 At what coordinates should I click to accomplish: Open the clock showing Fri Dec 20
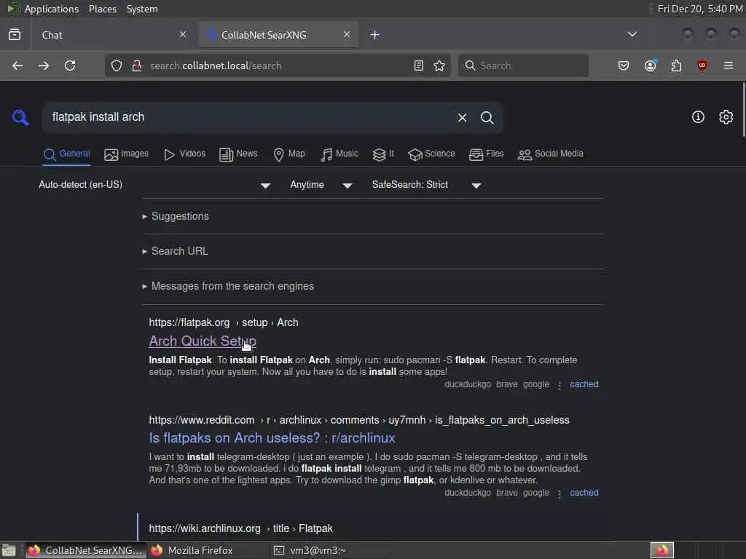(x=700, y=9)
